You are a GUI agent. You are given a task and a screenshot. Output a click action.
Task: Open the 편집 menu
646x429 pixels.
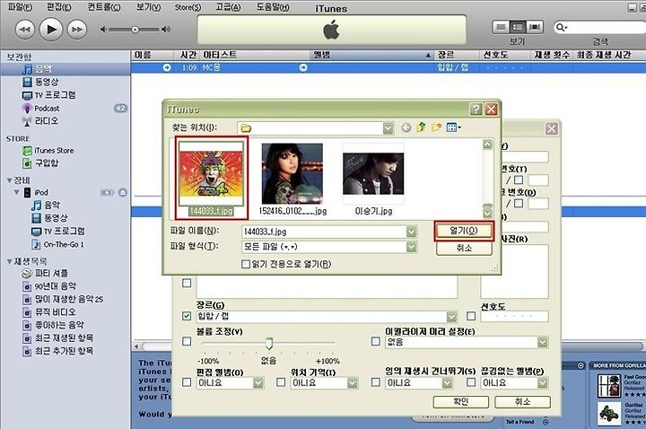[59, 7]
